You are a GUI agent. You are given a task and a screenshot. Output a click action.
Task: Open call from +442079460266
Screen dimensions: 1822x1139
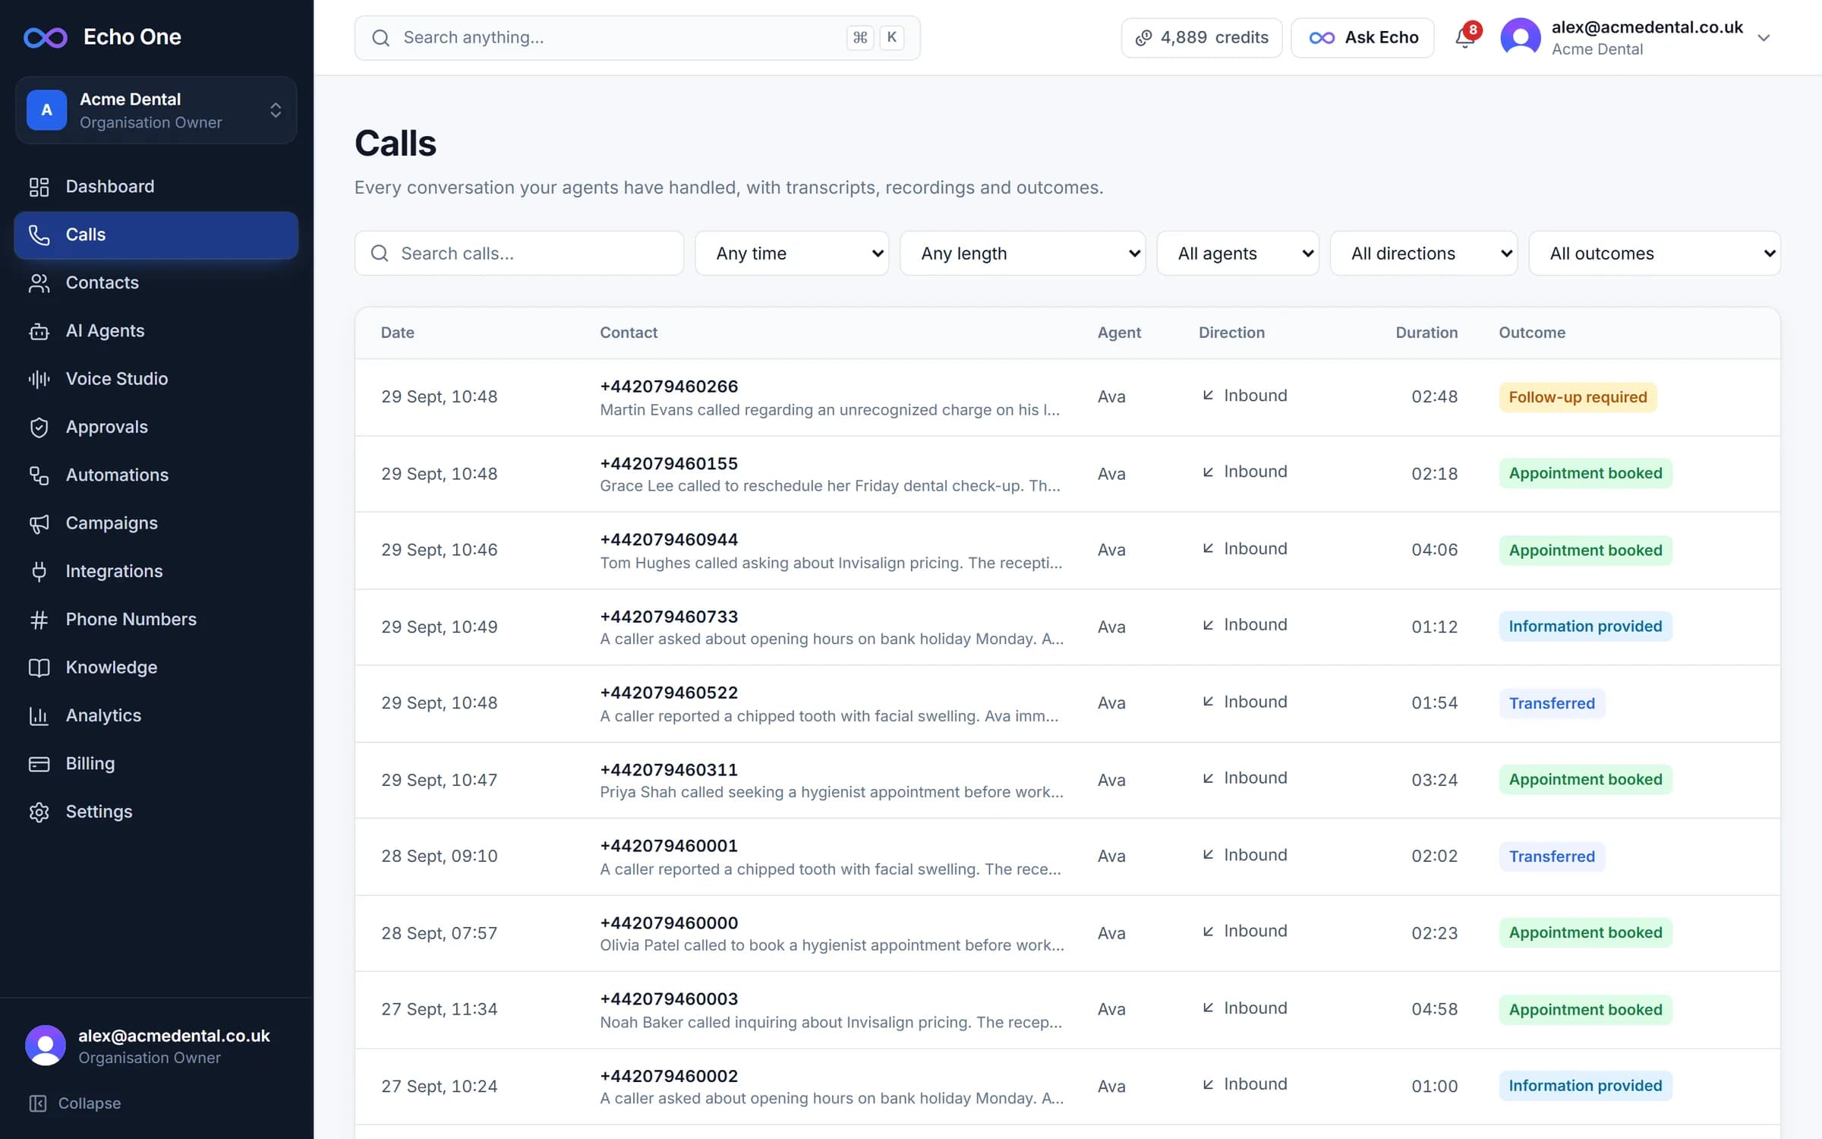[1067, 397]
